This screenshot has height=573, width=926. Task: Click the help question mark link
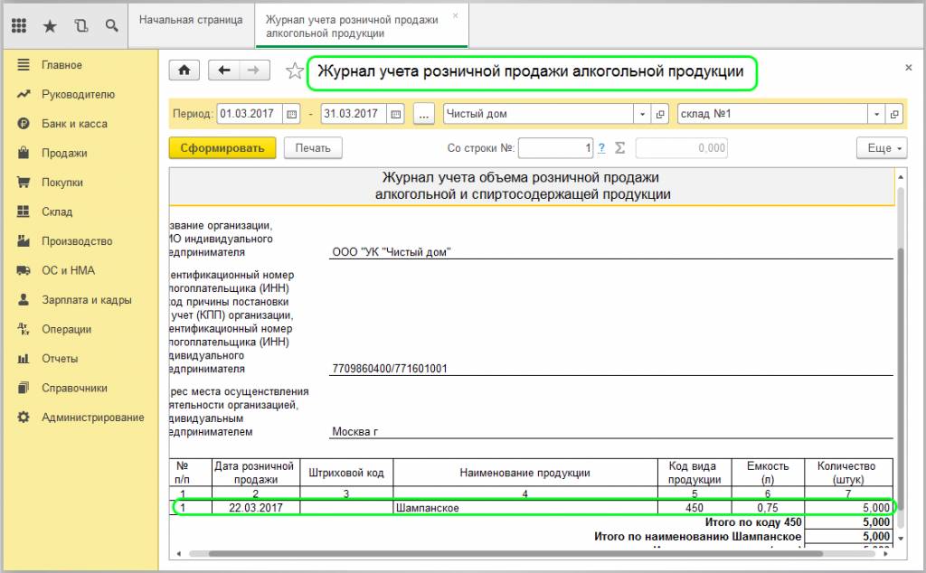point(601,148)
